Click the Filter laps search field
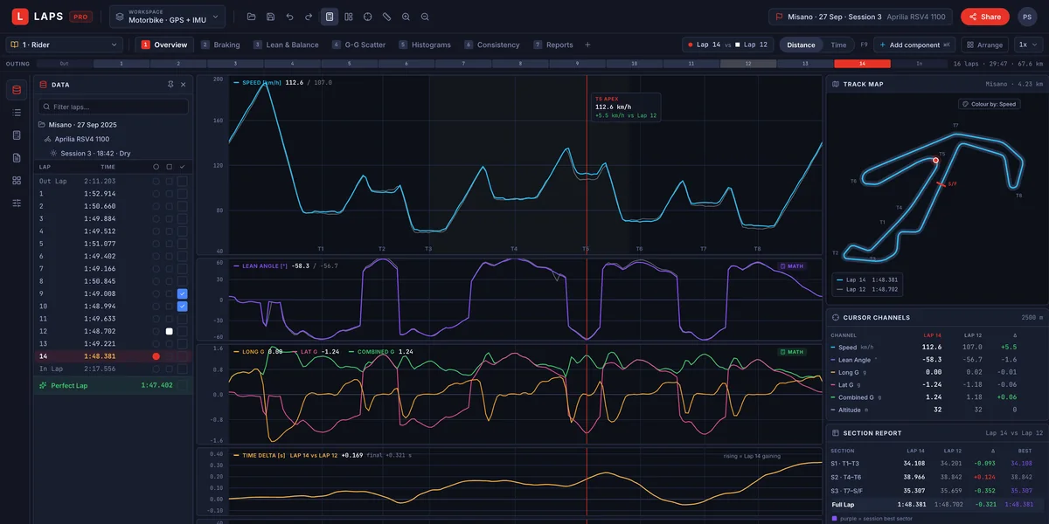 click(x=113, y=107)
